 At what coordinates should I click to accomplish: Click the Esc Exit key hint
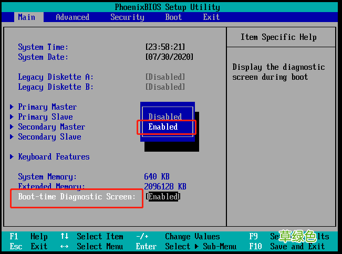pos(28,246)
